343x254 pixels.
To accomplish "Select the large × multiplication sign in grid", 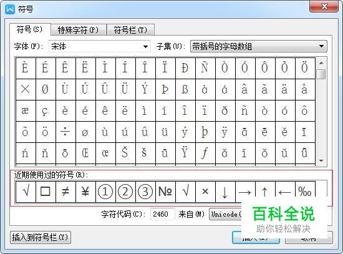I will [x=26, y=89].
